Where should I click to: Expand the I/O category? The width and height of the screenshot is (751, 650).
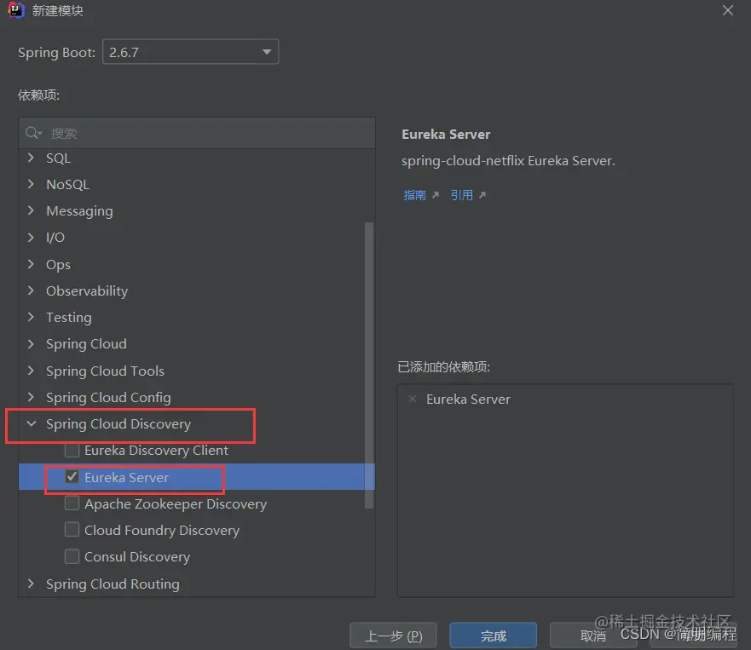pos(32,238)
